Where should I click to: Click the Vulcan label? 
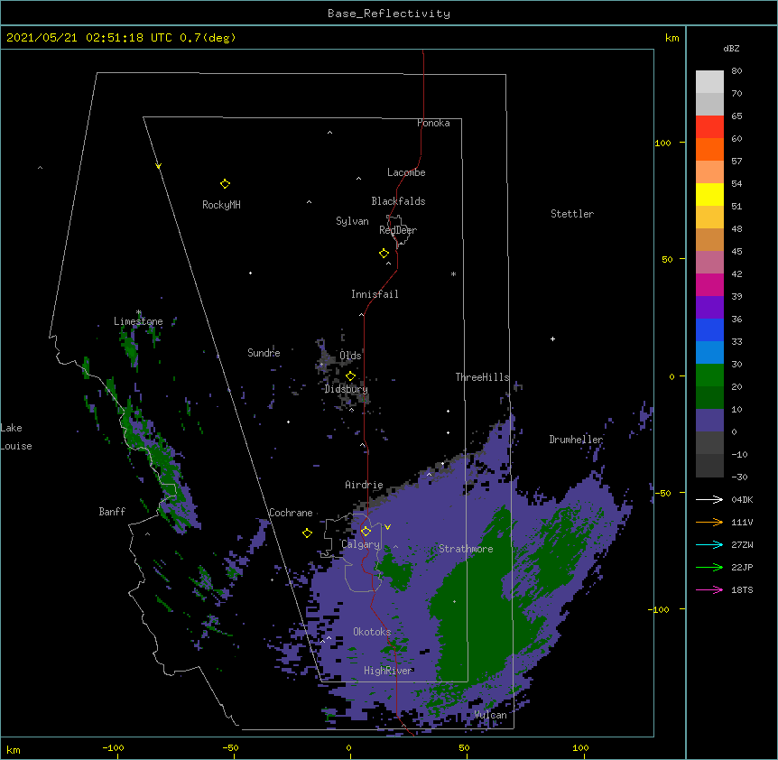490,715
